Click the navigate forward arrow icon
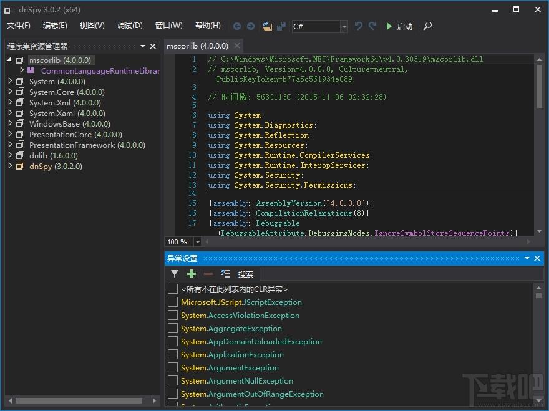The width and height of the screenshot is (549, 411). 251,26
